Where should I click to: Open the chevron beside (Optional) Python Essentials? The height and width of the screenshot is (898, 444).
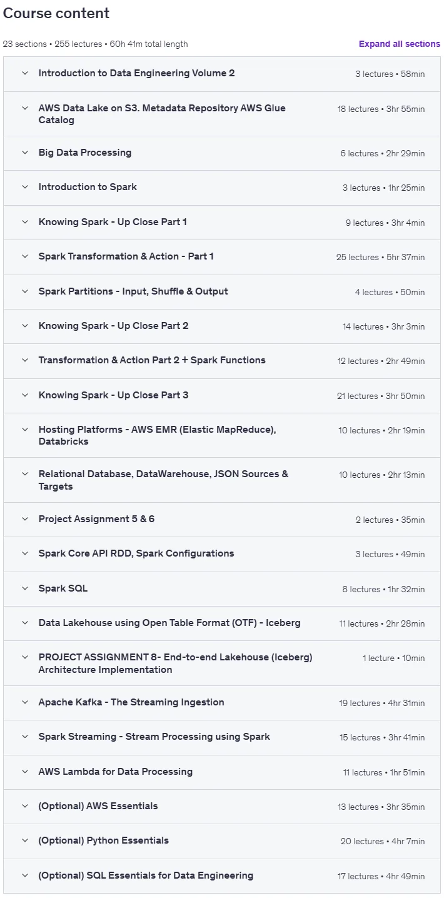pyautogui.click(x=25, y=840)
